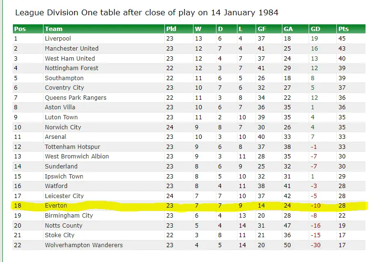Click the Nottingham Forest team cell
Screen dimensions: 376x262
tap(72, 68)
